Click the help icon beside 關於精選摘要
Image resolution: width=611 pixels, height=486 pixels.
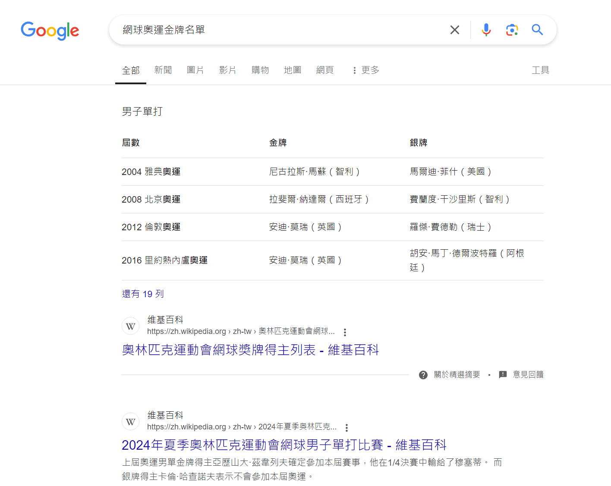(423, 375)
